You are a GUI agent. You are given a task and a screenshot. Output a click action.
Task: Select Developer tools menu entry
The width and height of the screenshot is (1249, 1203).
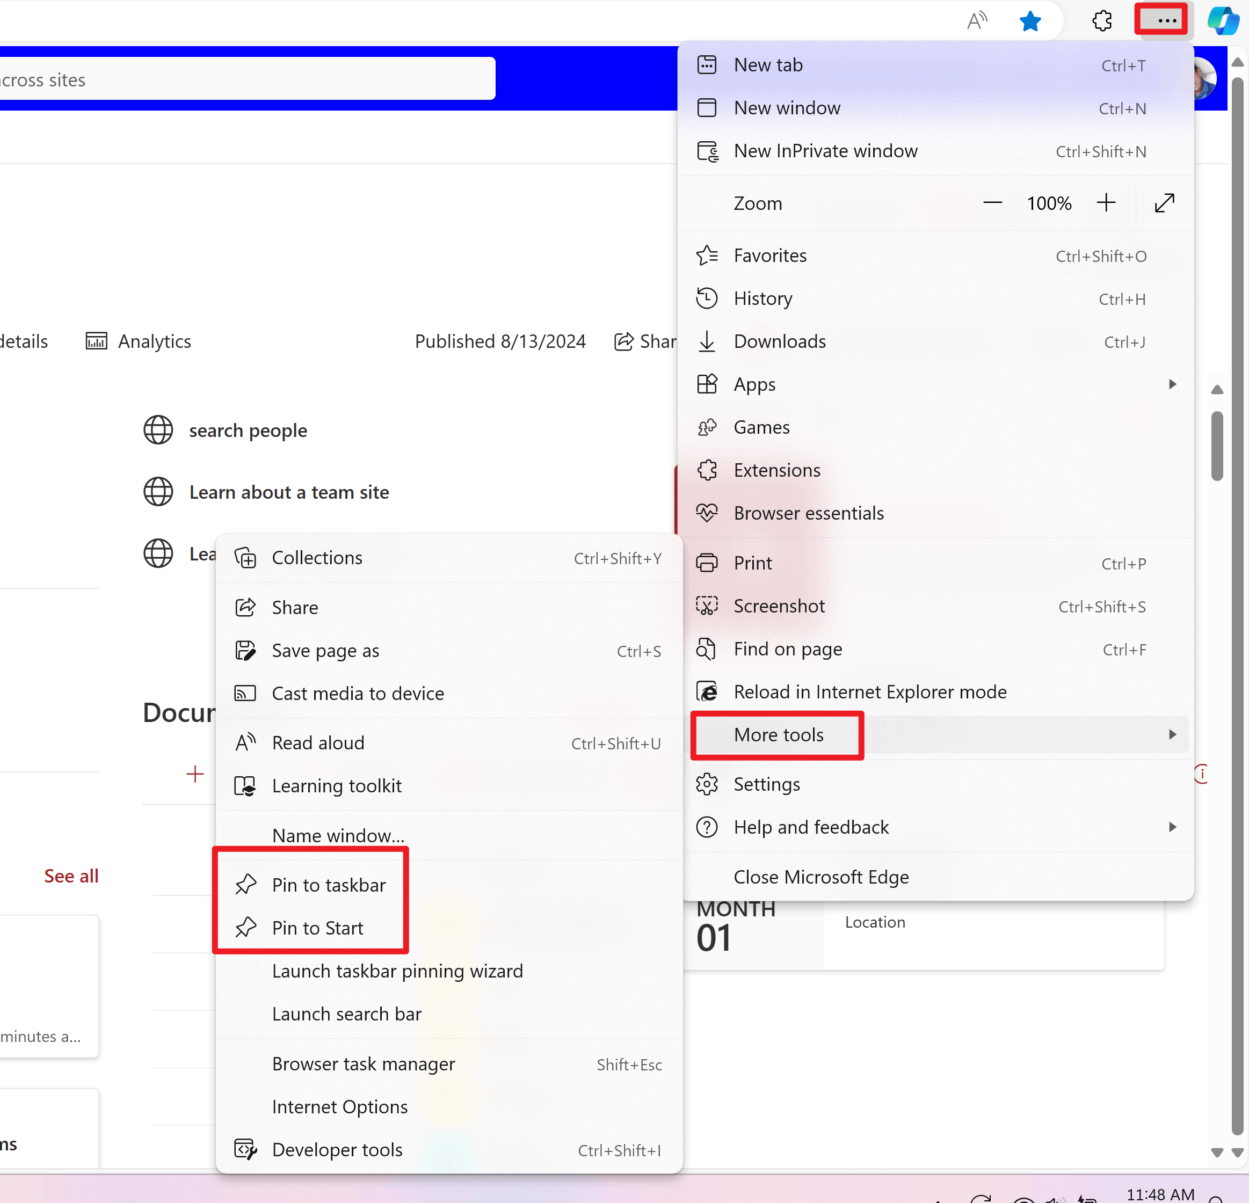pyautogui.click(x=337, y=1149)
